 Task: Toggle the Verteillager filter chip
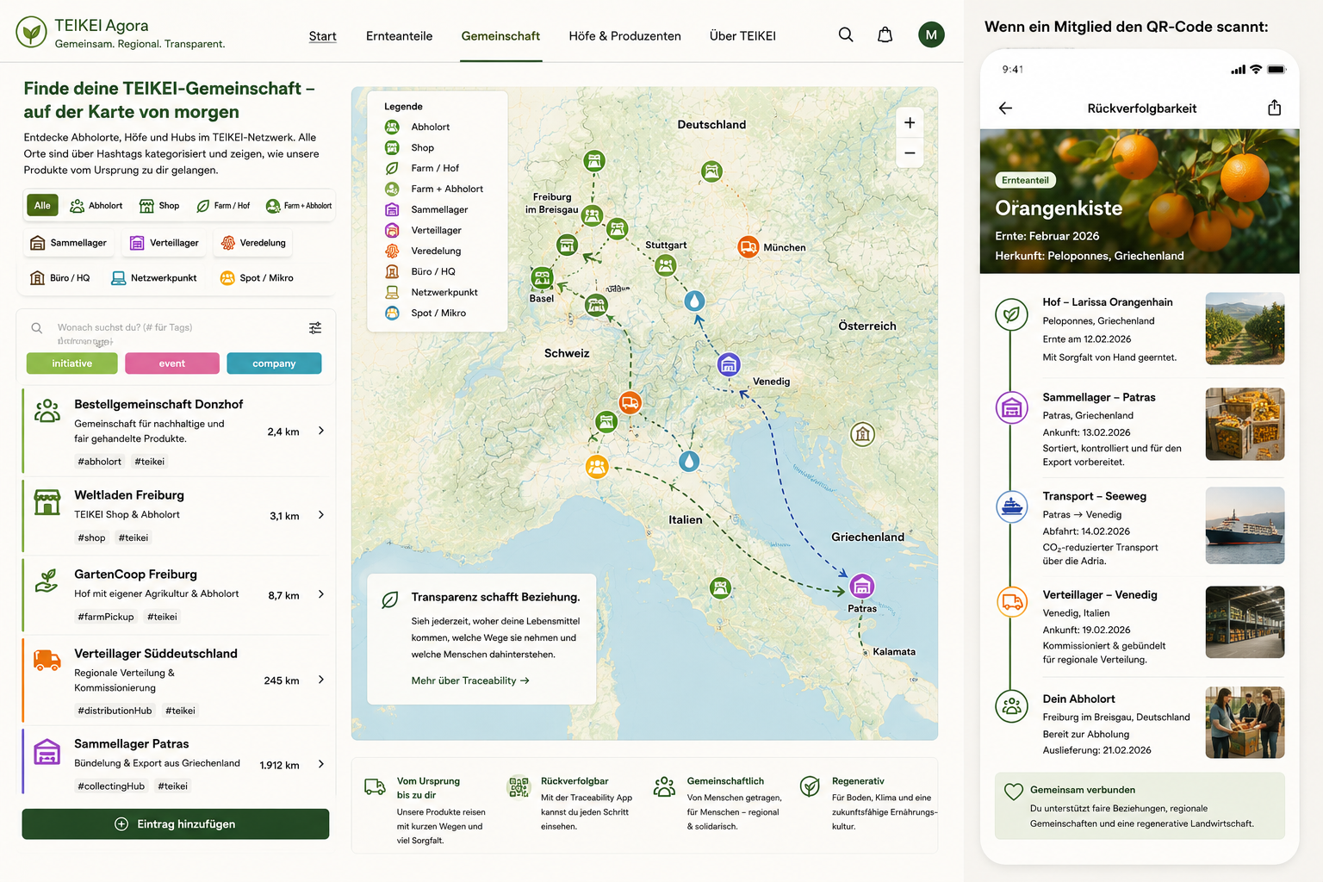[165, 243]
